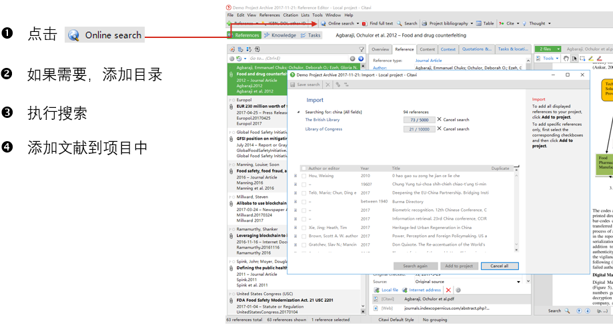
Task: Switch to the Tasks workspace
Action: (310, 35)
